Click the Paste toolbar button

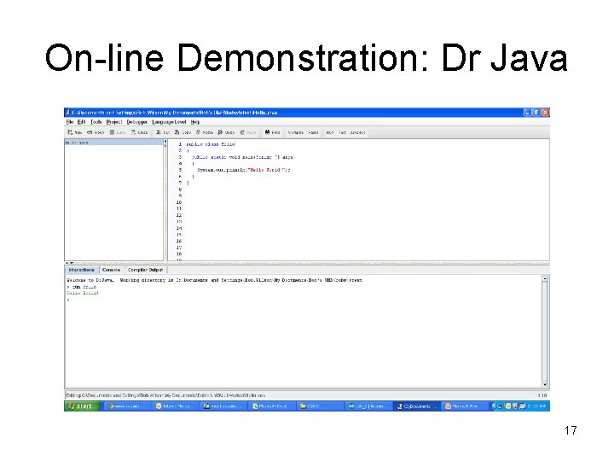[205, 132]
